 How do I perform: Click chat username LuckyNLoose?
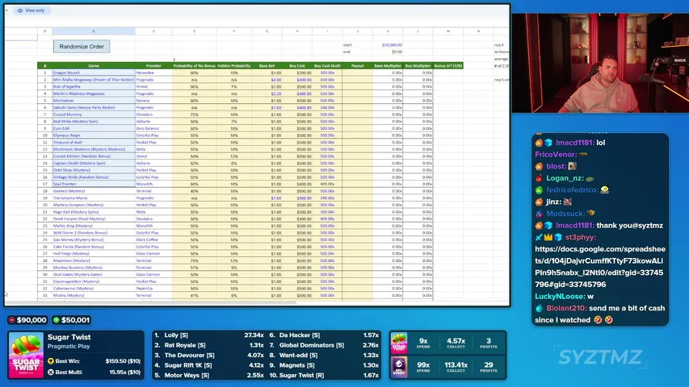point(560,297)
